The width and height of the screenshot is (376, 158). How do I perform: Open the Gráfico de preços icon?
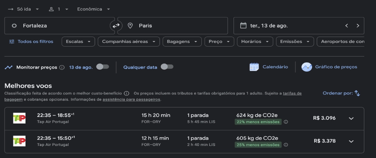pos(307,67)
